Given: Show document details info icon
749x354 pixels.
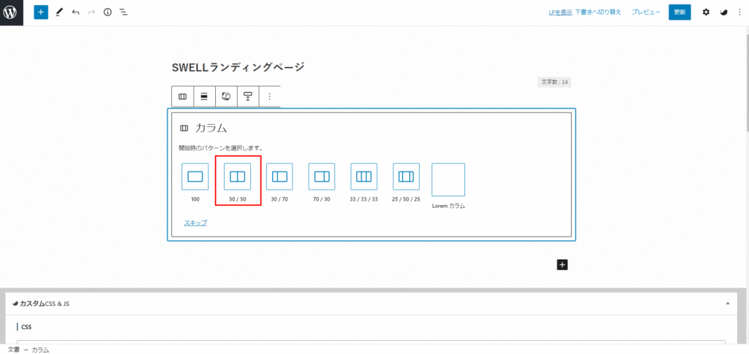Looking at the screenshot, I should [108, 12].
